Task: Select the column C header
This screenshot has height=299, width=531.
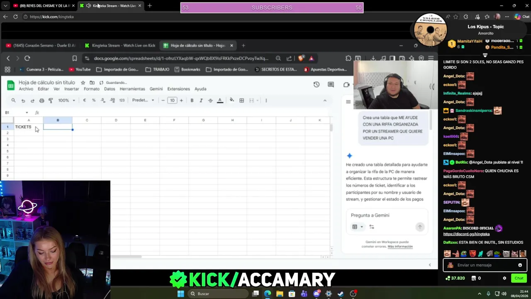Action: click(x=87, y=120)
